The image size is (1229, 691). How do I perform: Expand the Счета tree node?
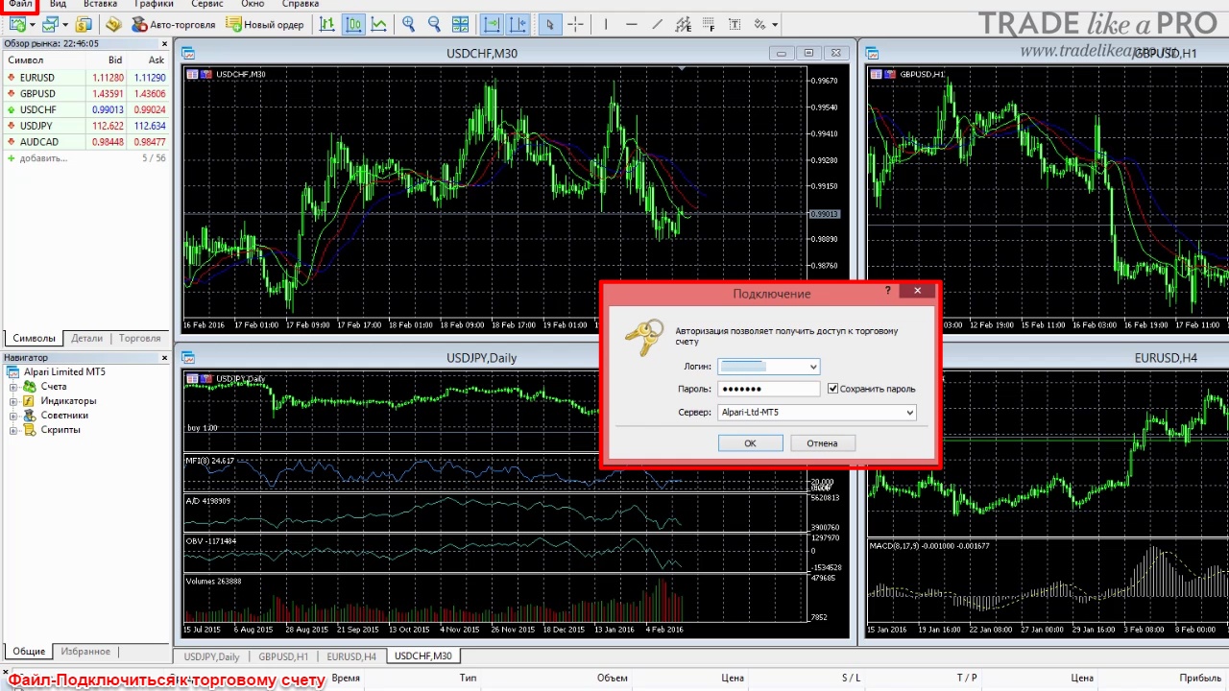[x=13, y=387]
